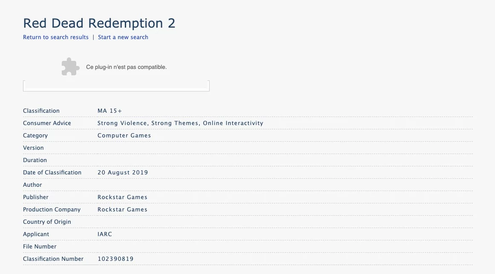Open the Return to search results link

coord(55,37)
